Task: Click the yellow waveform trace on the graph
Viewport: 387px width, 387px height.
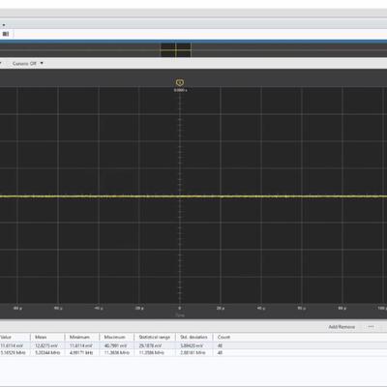Action: 193,196
